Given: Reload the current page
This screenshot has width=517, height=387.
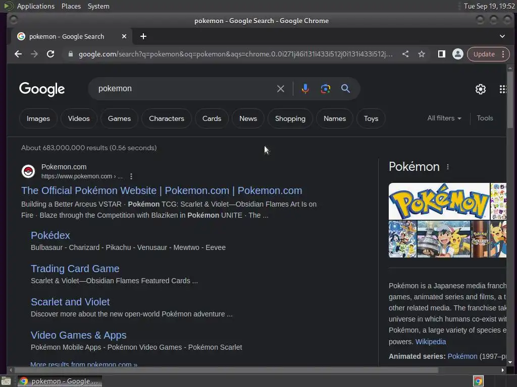Looking at the screenshot, I should [50, 54].
